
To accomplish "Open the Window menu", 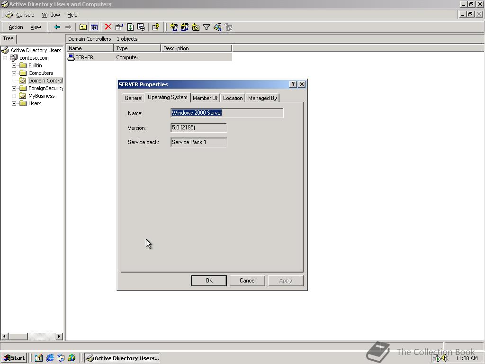I will [51, 15].
